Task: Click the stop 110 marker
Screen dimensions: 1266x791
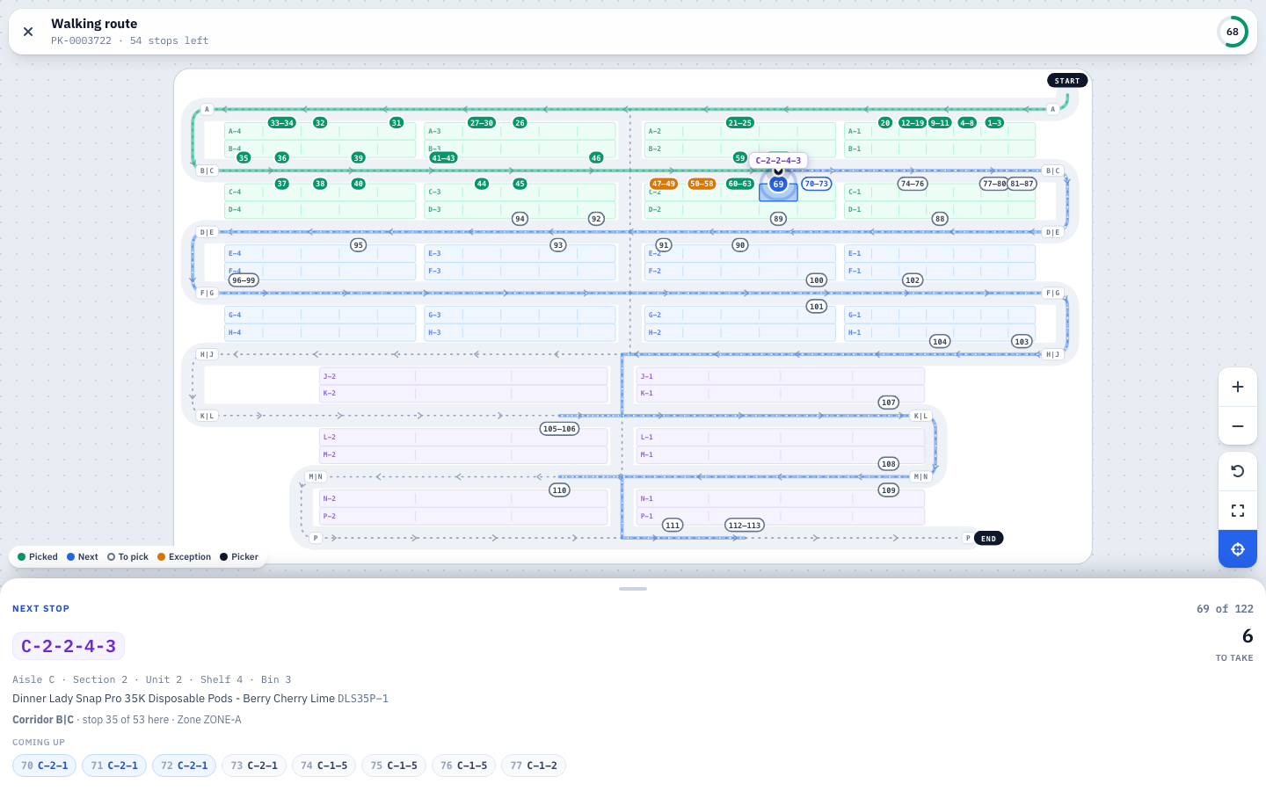Action: (559, 490)
